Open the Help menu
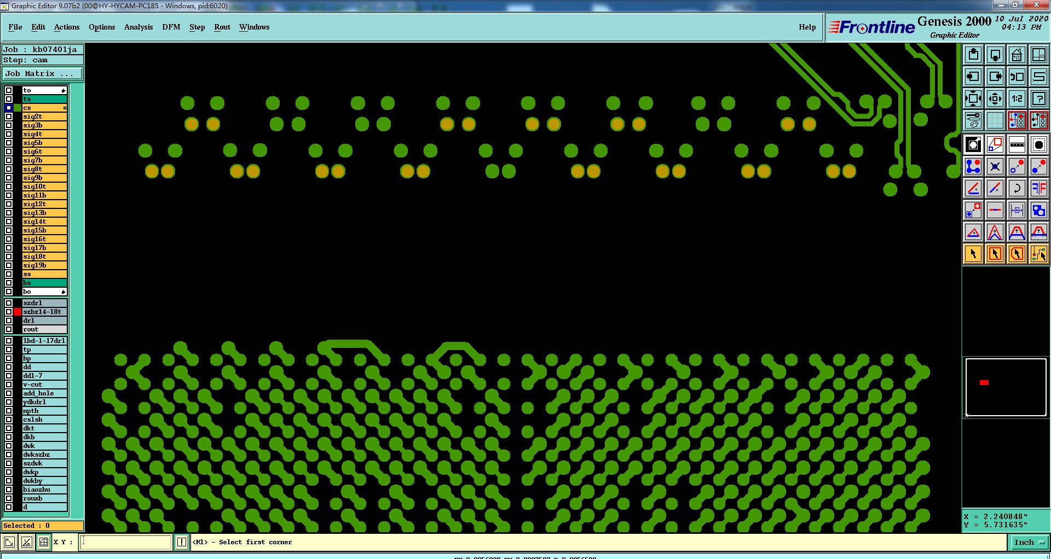The width and height of the screenshot is (1051, 559). pos(807,27)
